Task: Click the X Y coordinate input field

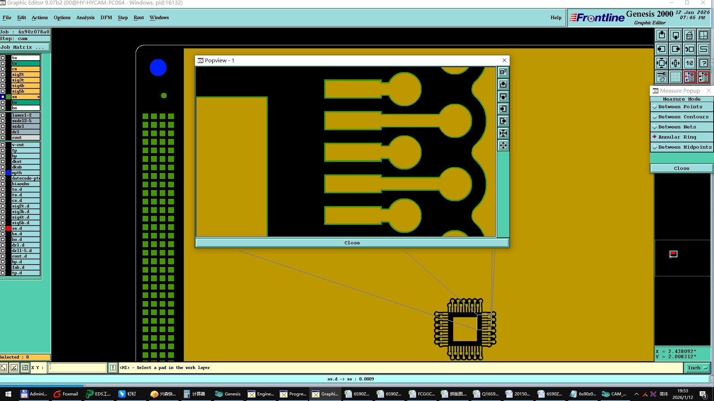Action: pyautogui.click(x=77, y=368)
